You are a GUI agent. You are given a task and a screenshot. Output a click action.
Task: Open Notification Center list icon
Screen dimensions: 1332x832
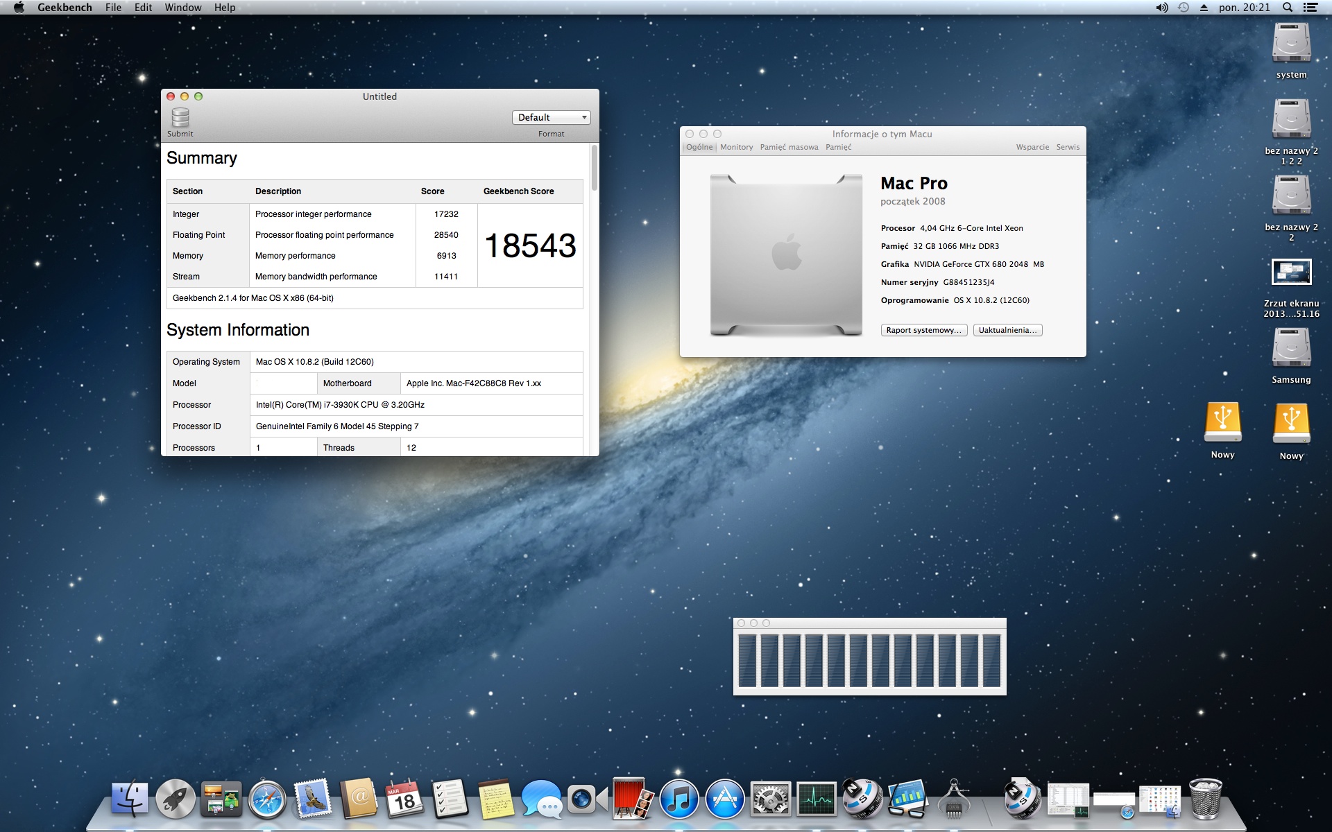(x=1310, y=8)
